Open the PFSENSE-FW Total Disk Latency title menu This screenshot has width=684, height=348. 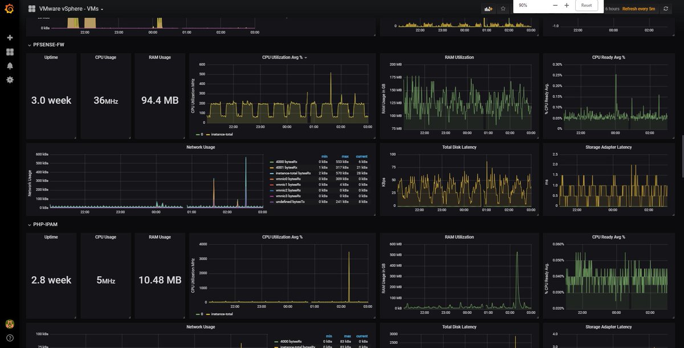(x=459, y=147)
